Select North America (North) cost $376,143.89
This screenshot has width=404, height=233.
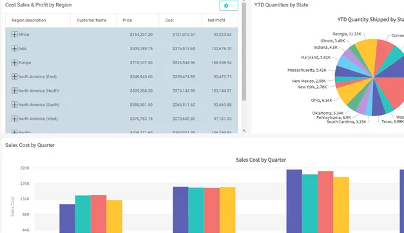pos(184,91)
